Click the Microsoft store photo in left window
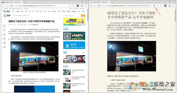Viewport: 177px width, 93px height. 35,56
